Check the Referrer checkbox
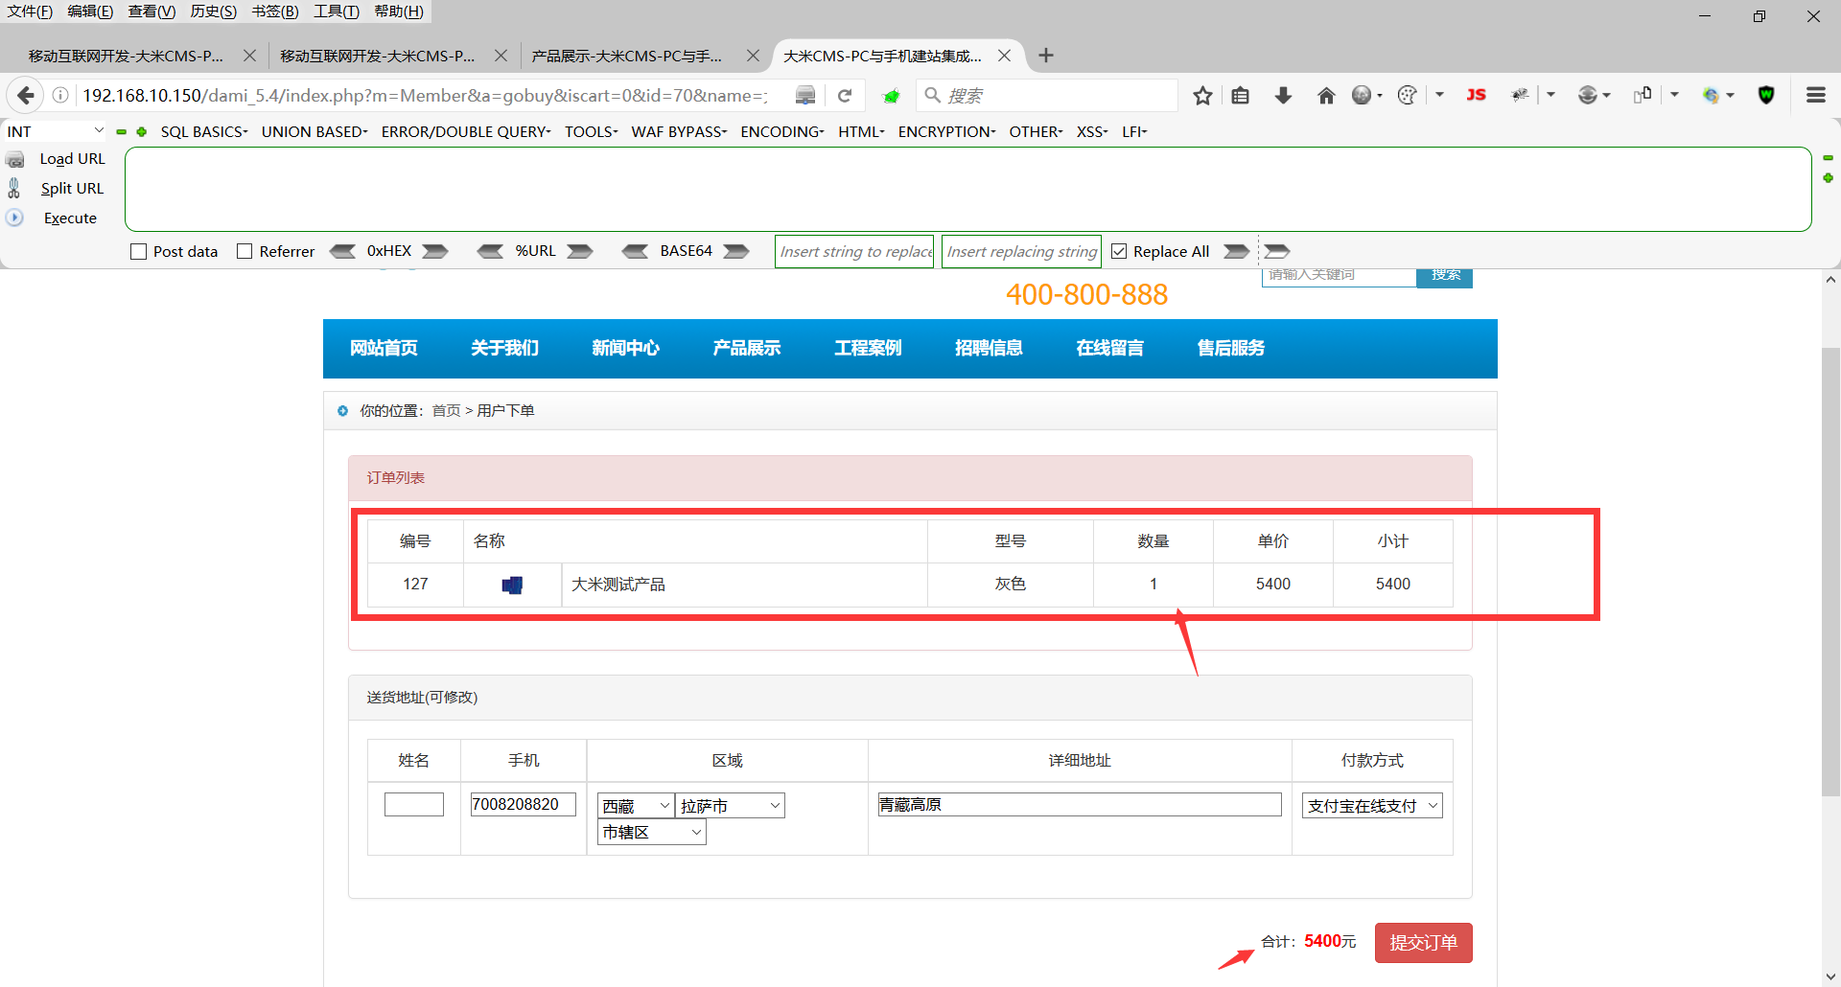 pyautogui.click(x=245, y=251)
